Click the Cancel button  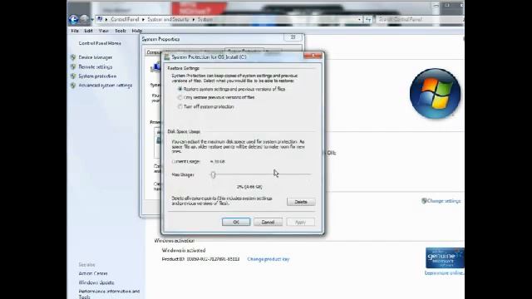(x=268, y=222)
